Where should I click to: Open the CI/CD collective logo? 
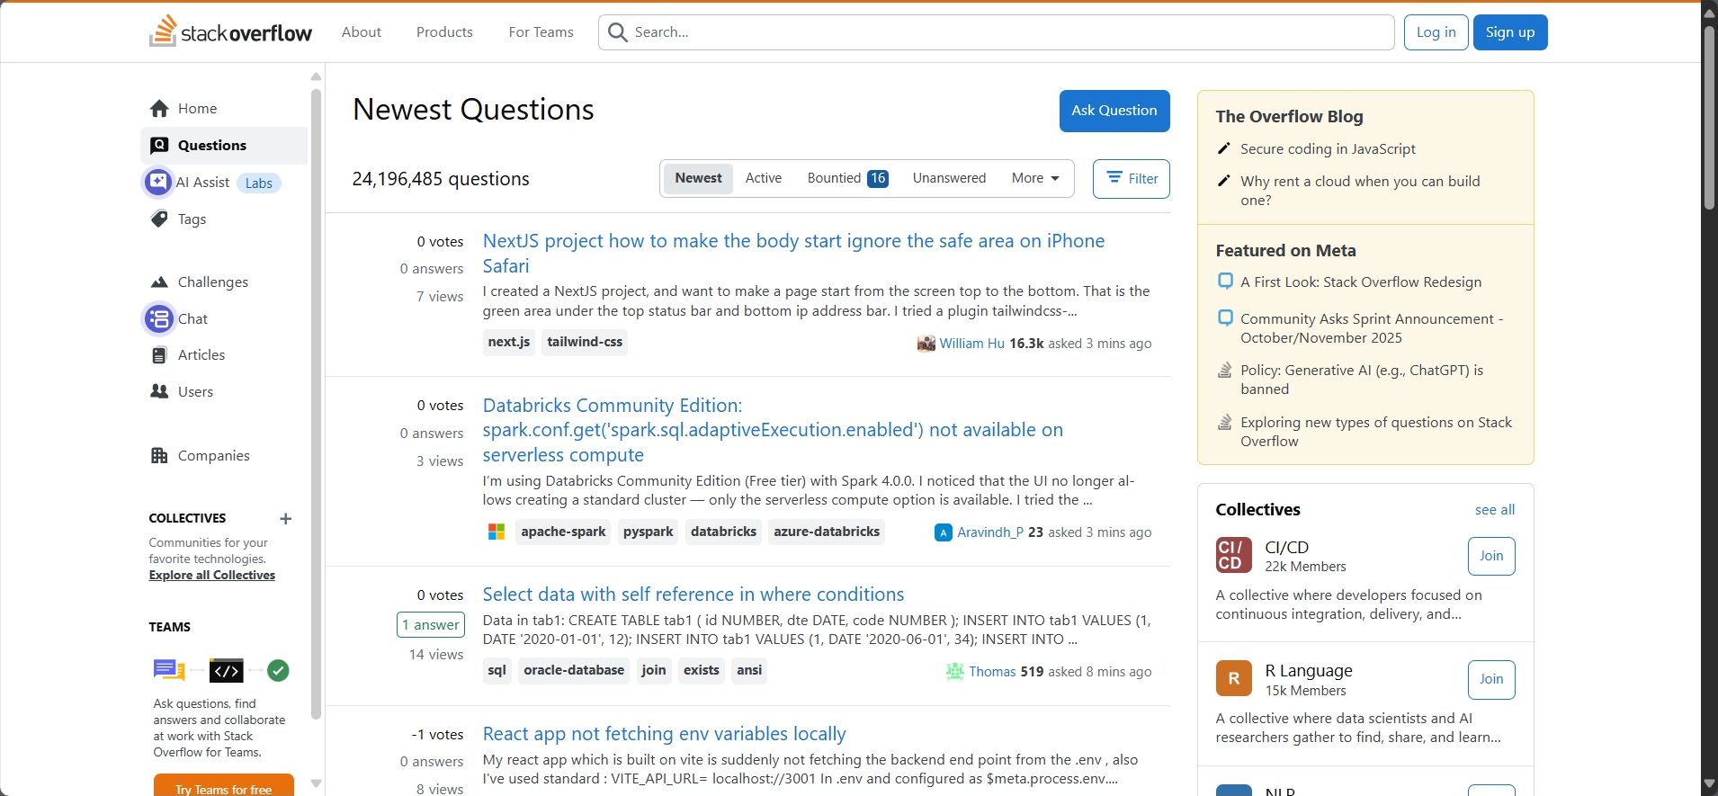1233,556
